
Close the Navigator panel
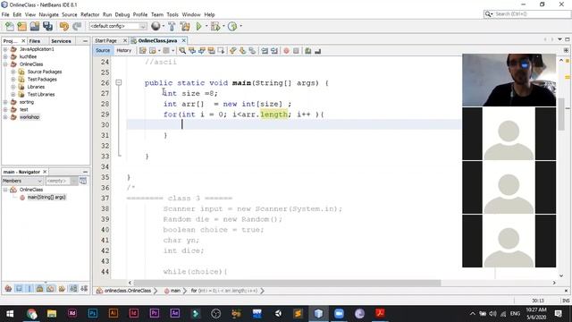45,172
